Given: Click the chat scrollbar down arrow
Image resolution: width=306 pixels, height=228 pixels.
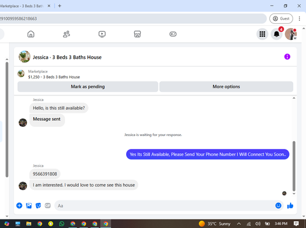Looking at the screenshot, I should (294, 194).
